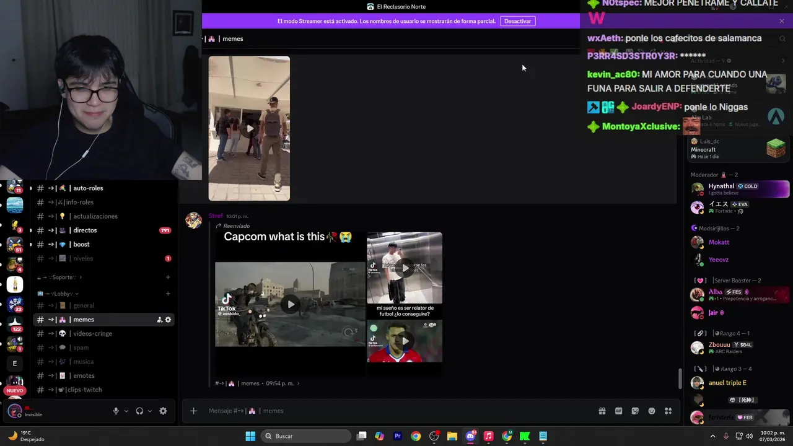The width and height of the screenshot is (793, 446).
Task: Open the Windows Start menu
Action: (250, 436)
